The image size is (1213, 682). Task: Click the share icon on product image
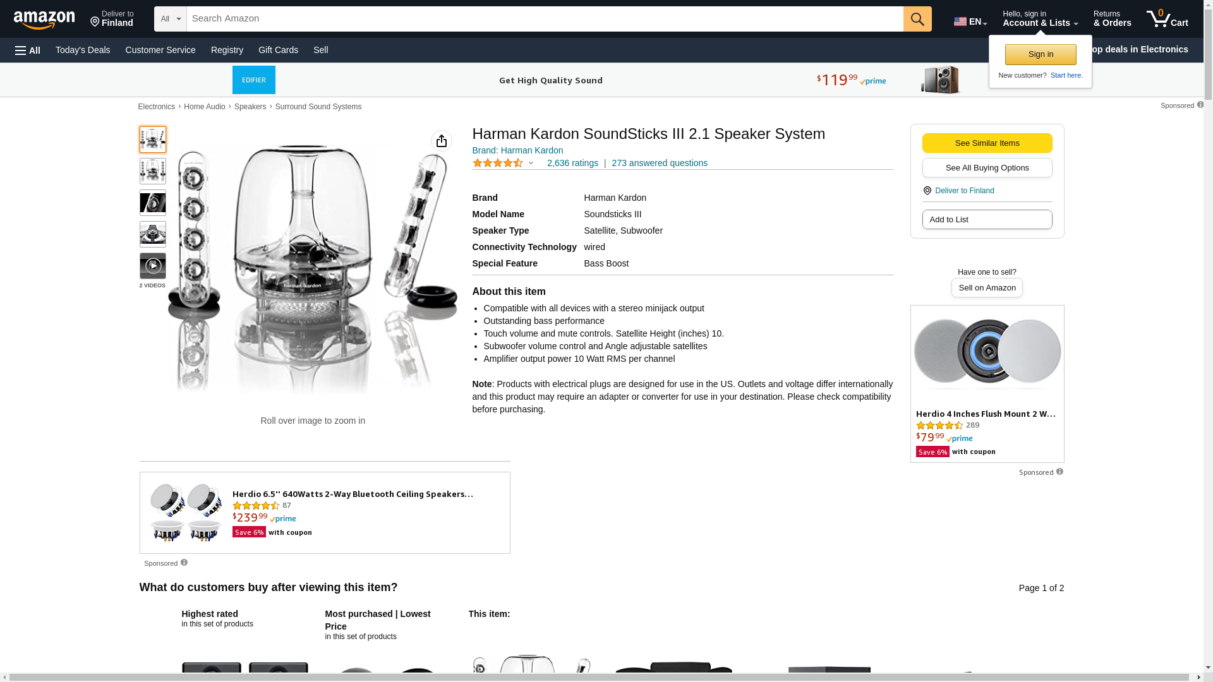[442, 141]
